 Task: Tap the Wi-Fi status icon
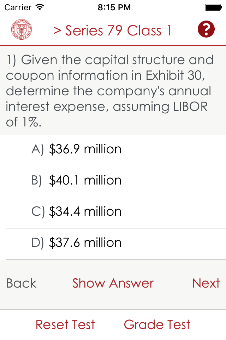pos(40,7)
